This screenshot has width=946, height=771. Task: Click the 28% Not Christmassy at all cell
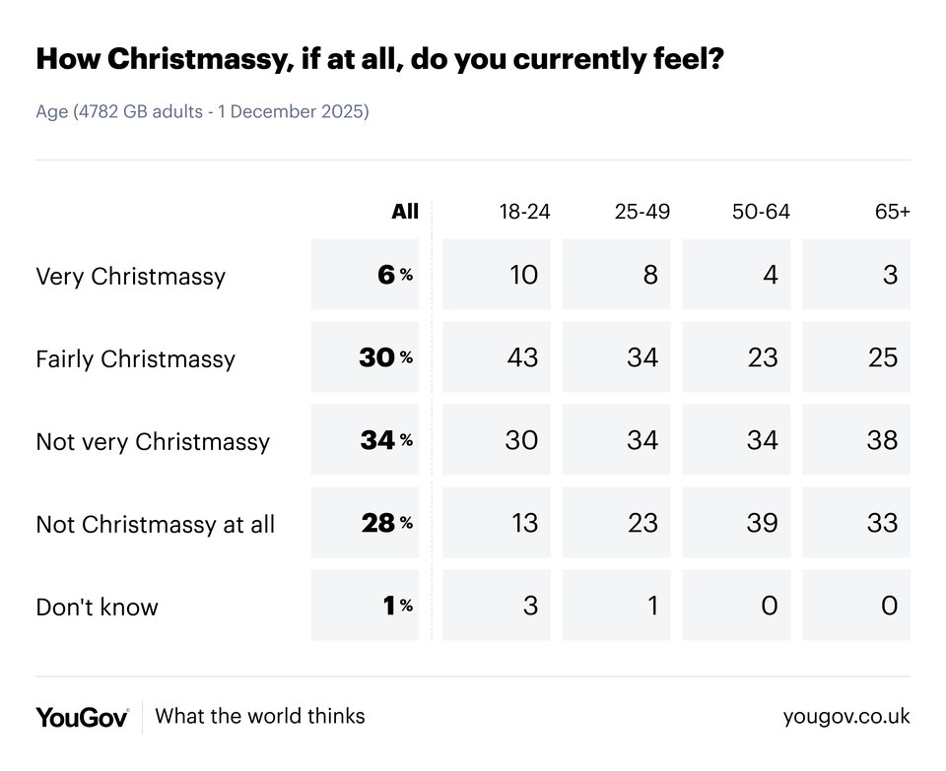click(x=366, y=523)
